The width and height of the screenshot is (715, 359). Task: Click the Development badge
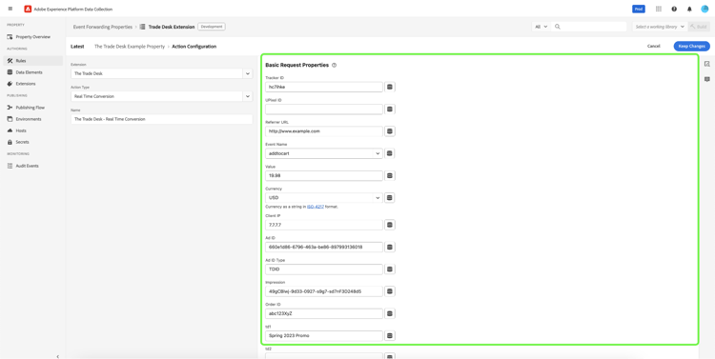[x=212, y=27]
